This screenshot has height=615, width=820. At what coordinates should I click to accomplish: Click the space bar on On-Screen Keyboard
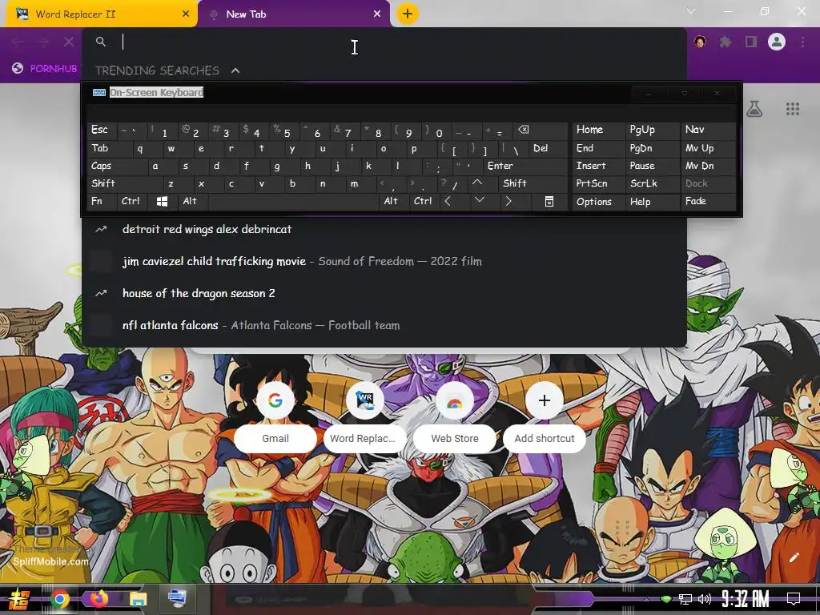coord(293,201)
